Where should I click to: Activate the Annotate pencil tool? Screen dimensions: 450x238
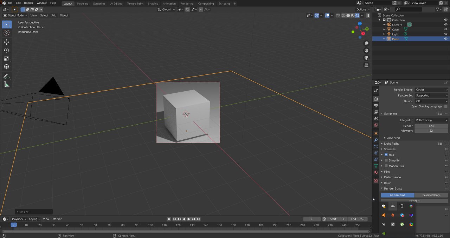[6, 76]
